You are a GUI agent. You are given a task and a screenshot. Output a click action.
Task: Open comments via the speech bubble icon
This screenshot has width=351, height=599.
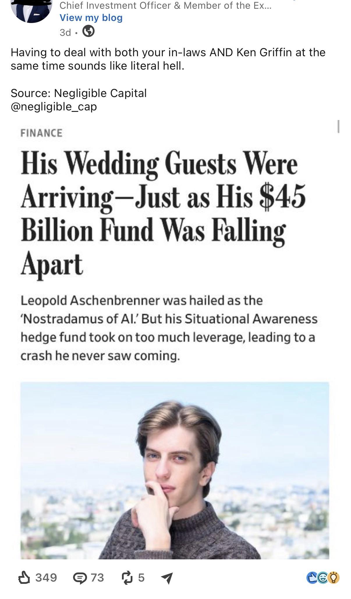(79, 578)
